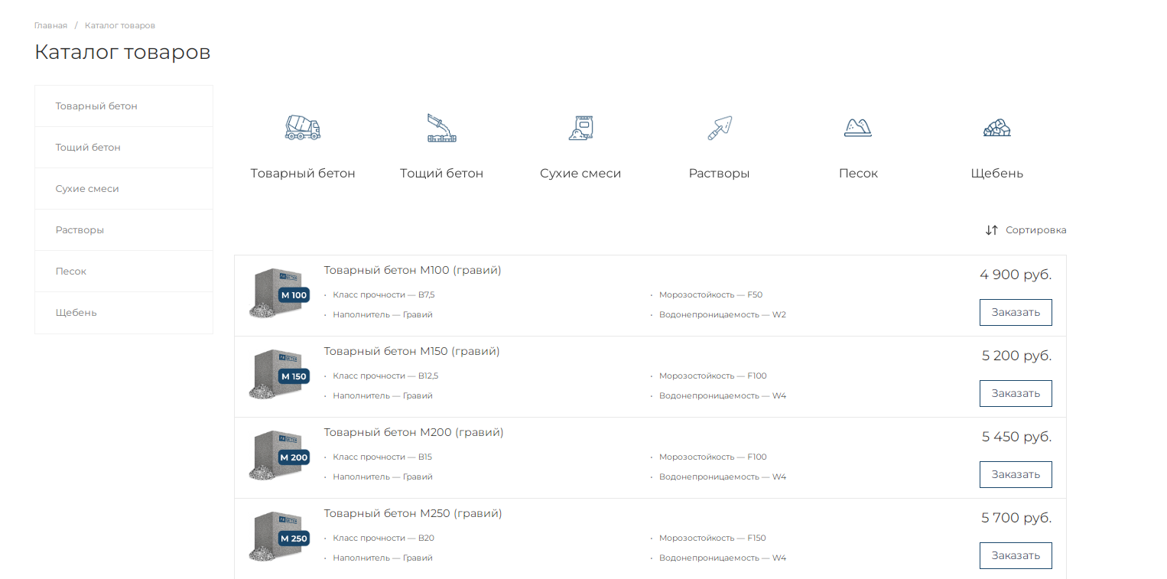1167x579 pixels.
Task: Click the Каталог товаров breadcrumb
Action: pos(120,25)
